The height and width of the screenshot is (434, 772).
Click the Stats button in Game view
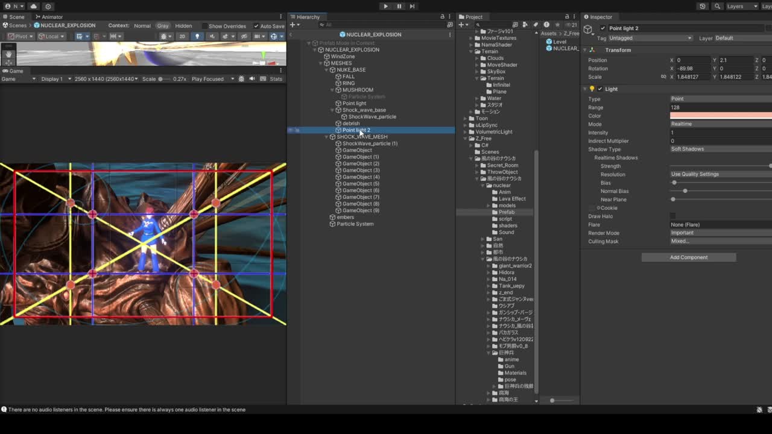pyautogui.click(x=276, y=79)
